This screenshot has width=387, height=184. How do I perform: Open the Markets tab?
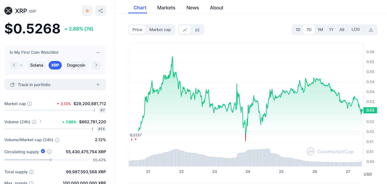point(166,8)
